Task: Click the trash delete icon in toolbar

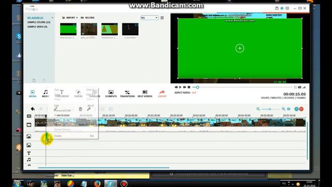Action: [x=80, y=109]
